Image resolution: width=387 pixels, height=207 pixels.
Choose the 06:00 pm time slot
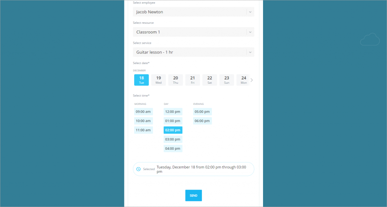[203, 121]
